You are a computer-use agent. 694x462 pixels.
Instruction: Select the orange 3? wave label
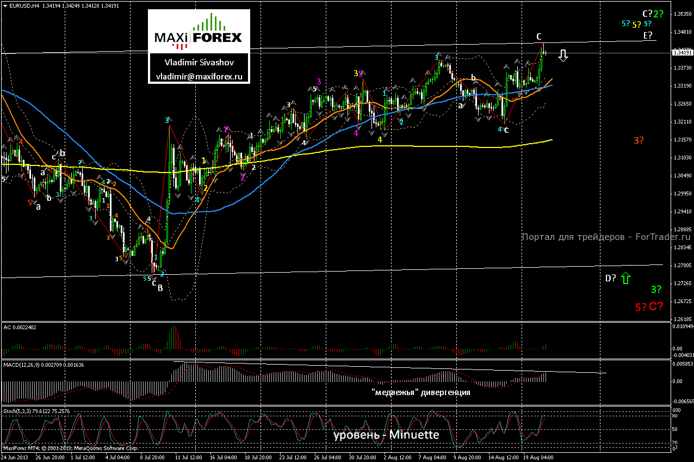[x=639, y=140]
